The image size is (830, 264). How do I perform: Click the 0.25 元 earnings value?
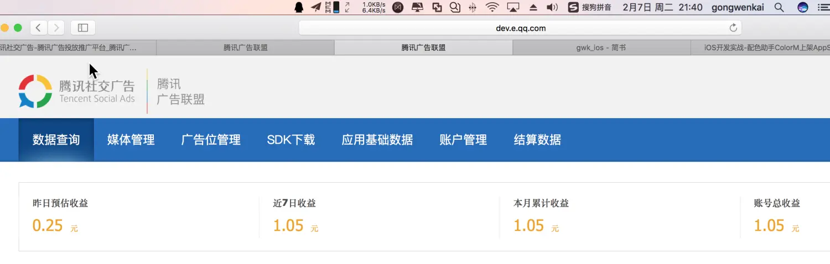[55, 225]
